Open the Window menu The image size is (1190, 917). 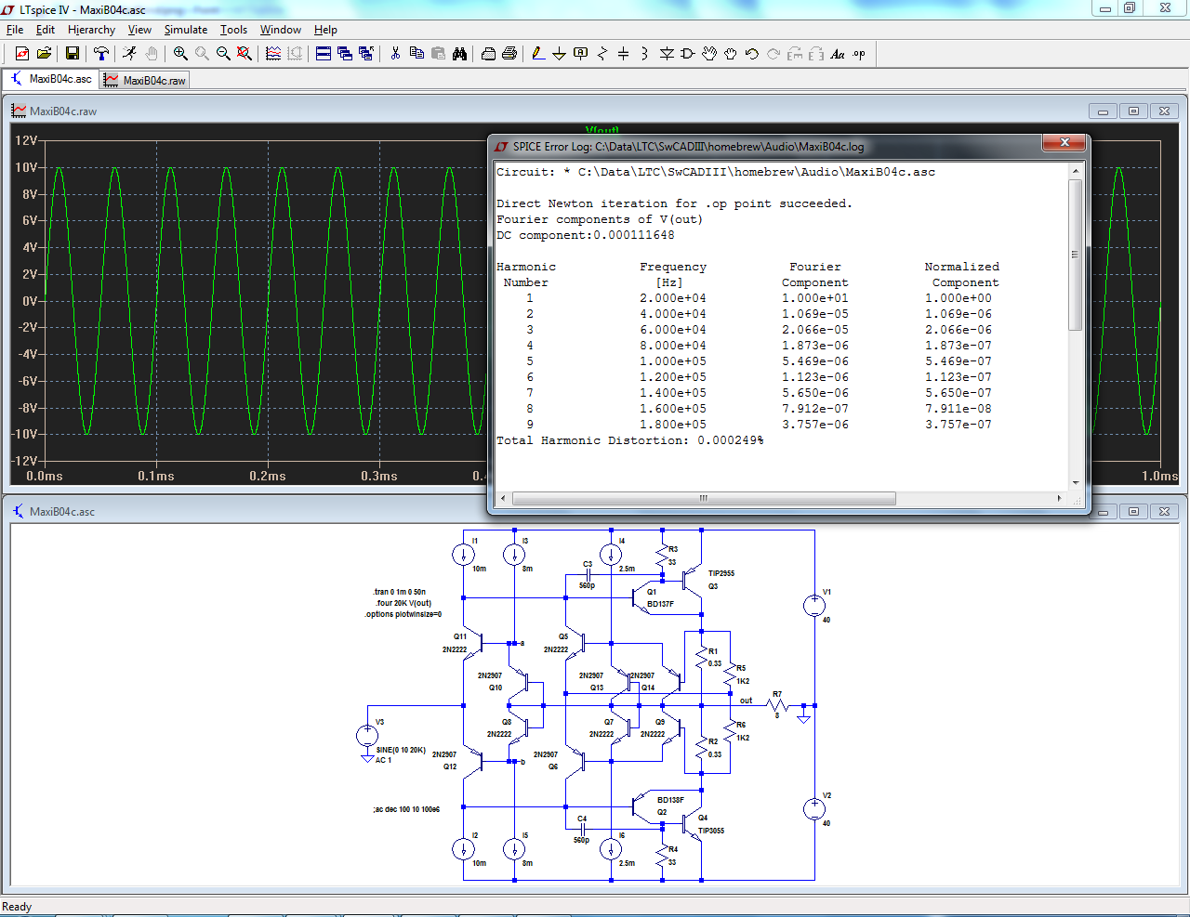click(x=281, y=30)
